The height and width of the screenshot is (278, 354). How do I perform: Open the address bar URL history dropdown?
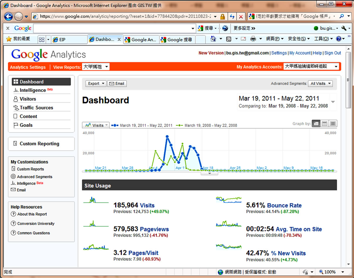click(x=215, y=16)
